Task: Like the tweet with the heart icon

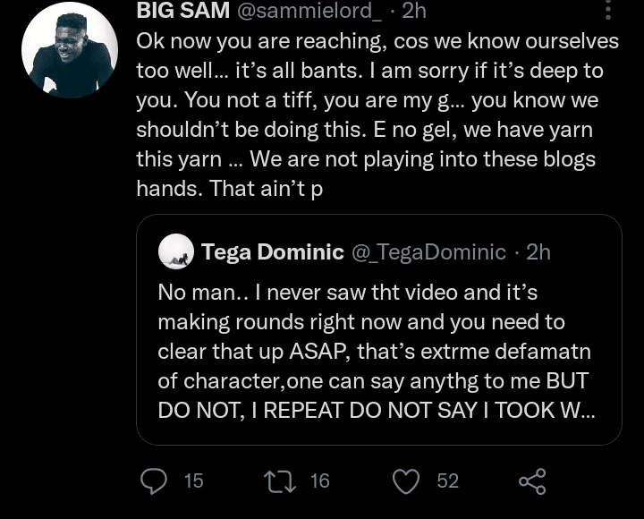Action: tap(407, 481)
